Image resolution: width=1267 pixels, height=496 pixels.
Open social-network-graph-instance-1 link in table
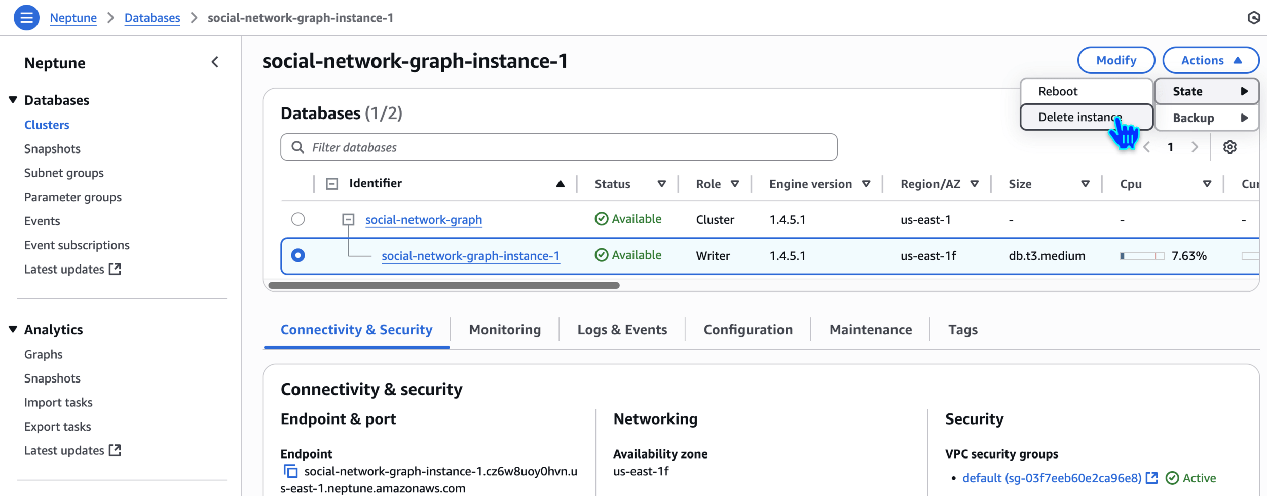pyautogui.click(x=470, y=256)
